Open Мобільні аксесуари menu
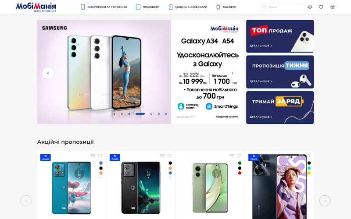 coord(188,7)
